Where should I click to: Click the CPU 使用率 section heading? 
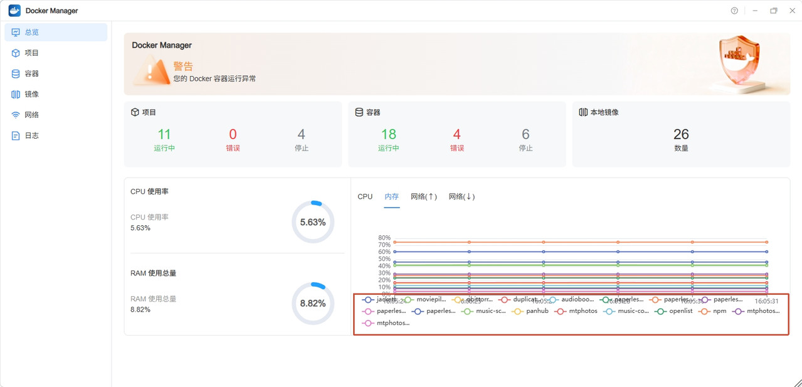tap(149, 191)
